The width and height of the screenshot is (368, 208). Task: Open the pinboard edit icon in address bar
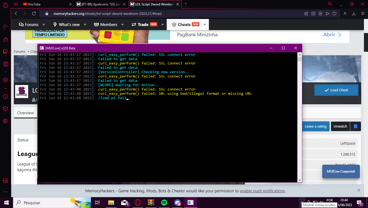tap(306, 14)
